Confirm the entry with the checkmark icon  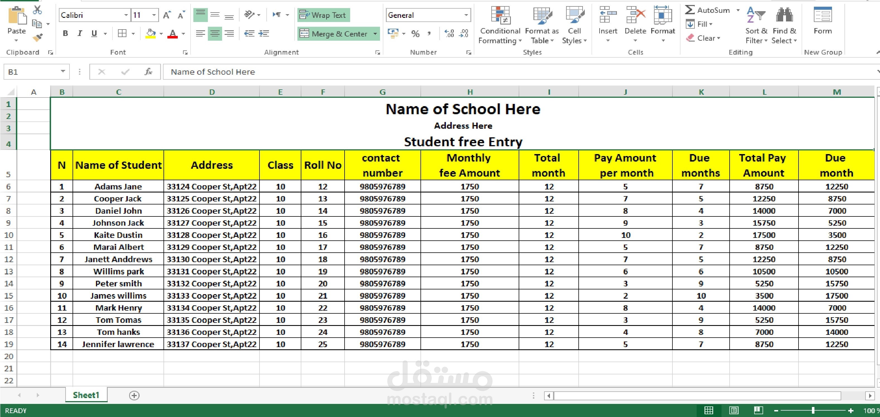click(125, 72)
